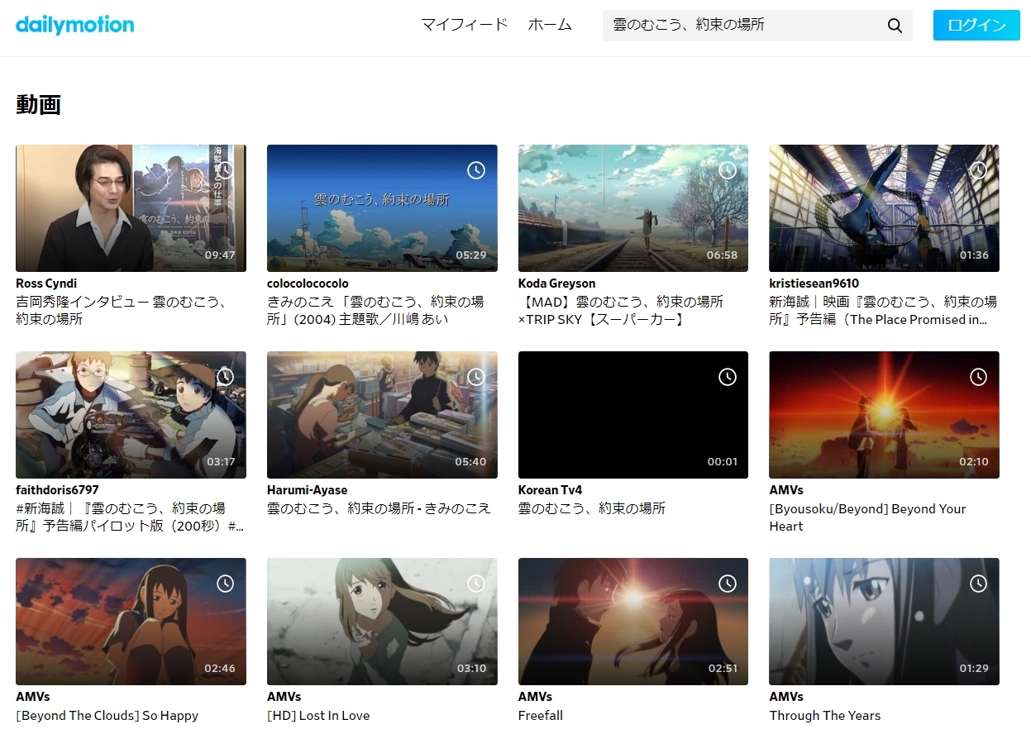Click watch-later clock on Through The Years video
The image size is (1031, 734).
[978, 584]
